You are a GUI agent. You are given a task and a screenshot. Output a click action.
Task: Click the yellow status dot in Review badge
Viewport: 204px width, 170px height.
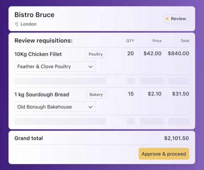click(167, 19)
